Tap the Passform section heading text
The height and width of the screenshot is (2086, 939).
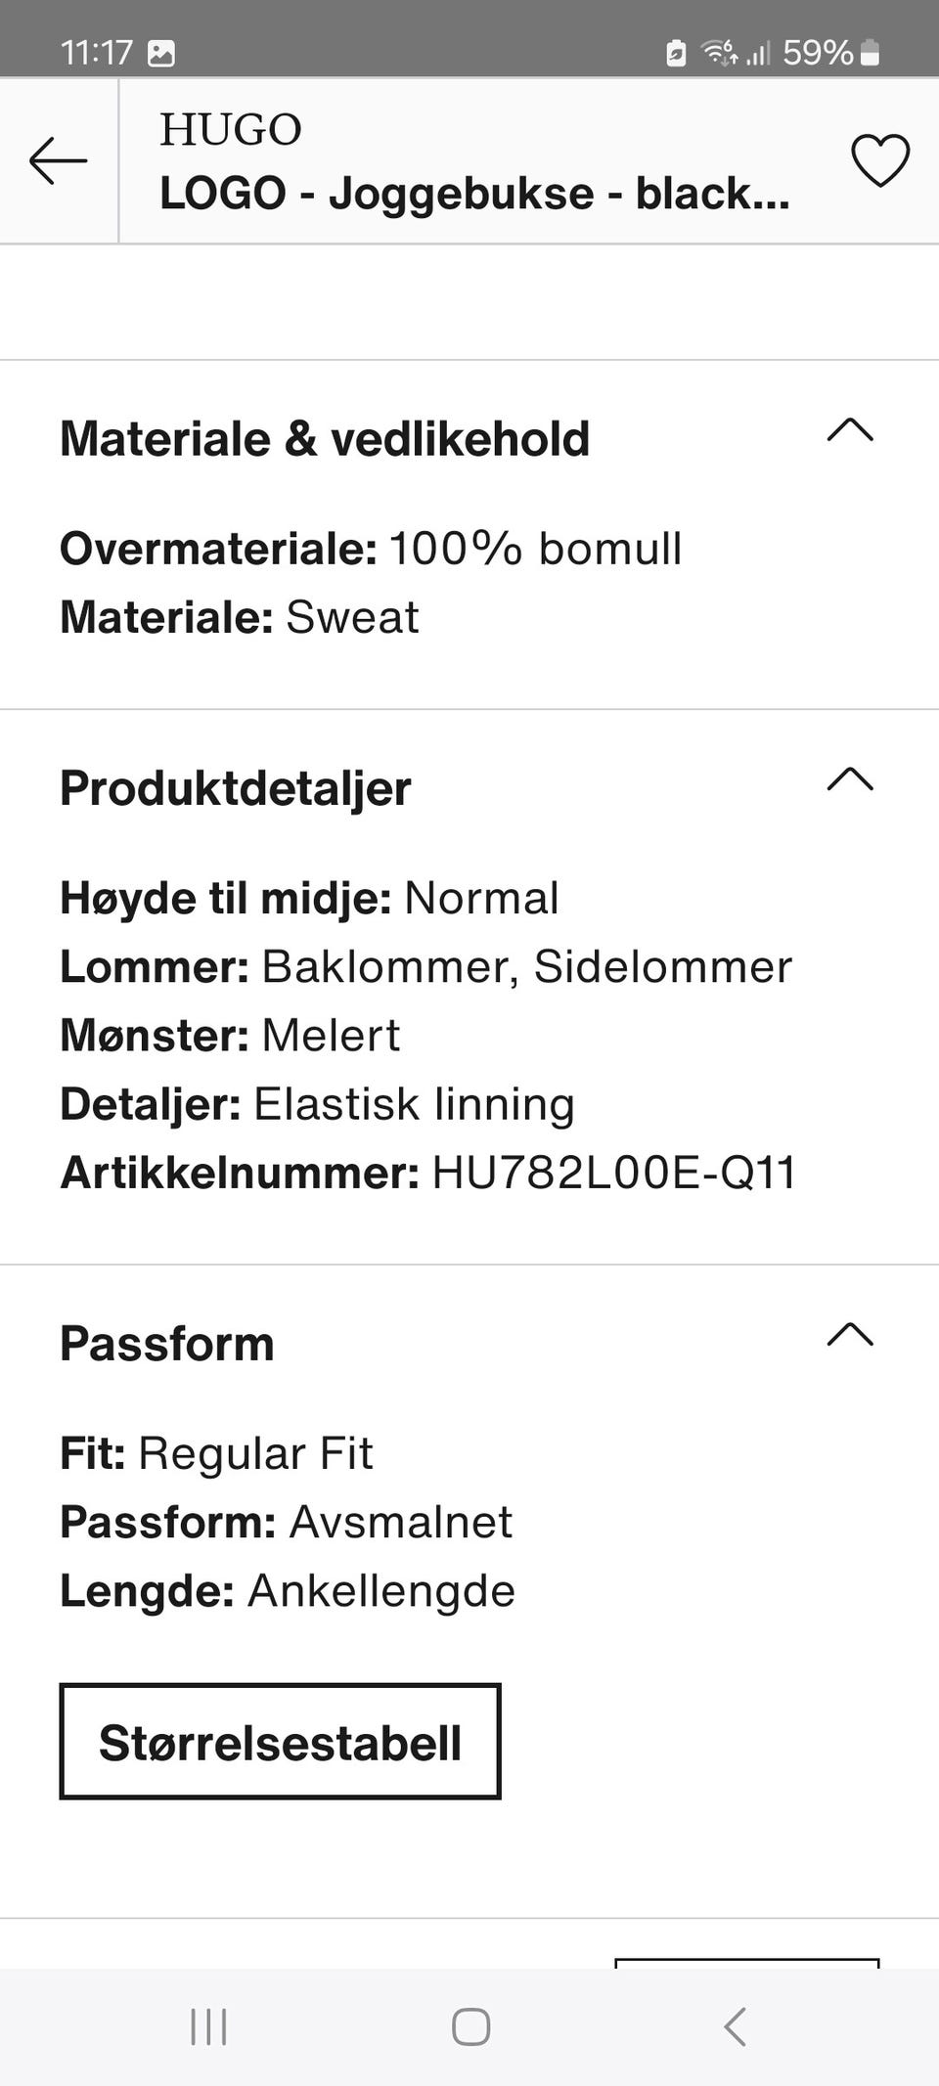[x=167, y=1344]
